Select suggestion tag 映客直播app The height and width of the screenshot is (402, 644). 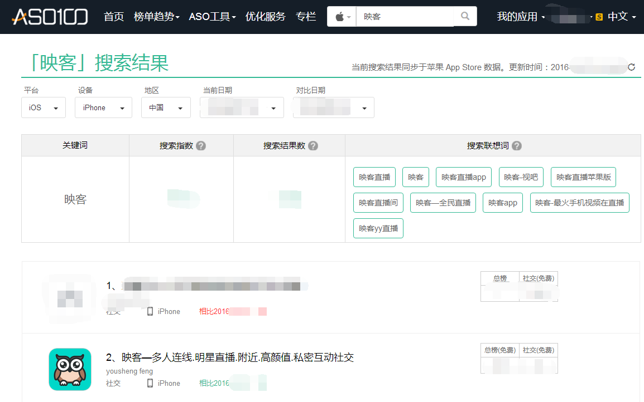click(x=464, y=177)
